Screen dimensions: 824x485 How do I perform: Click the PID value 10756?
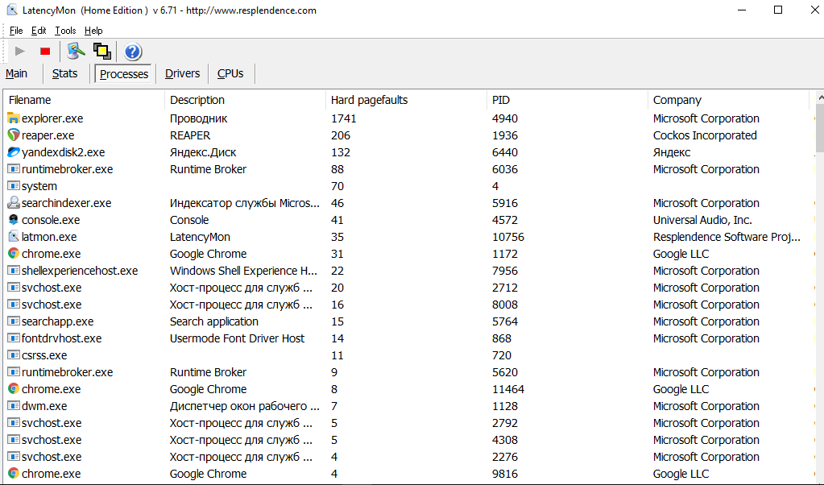(508, 237)
